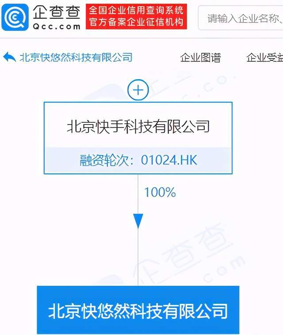Click the light blue band in 快手 node
Image resolution: width=283 pixels, height=335 pixels.
click(138, 160)
